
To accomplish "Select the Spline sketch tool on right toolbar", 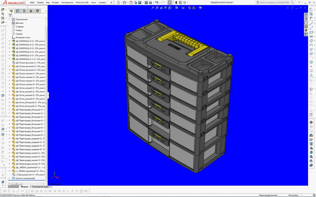I will tap(311, 49).
